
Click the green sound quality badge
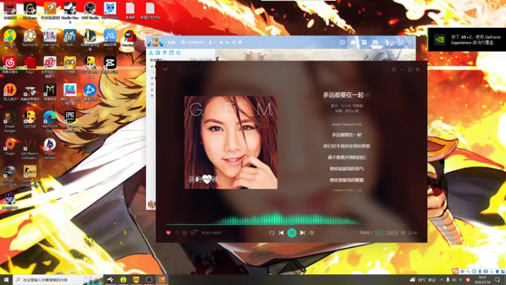[x=380, y=232]
